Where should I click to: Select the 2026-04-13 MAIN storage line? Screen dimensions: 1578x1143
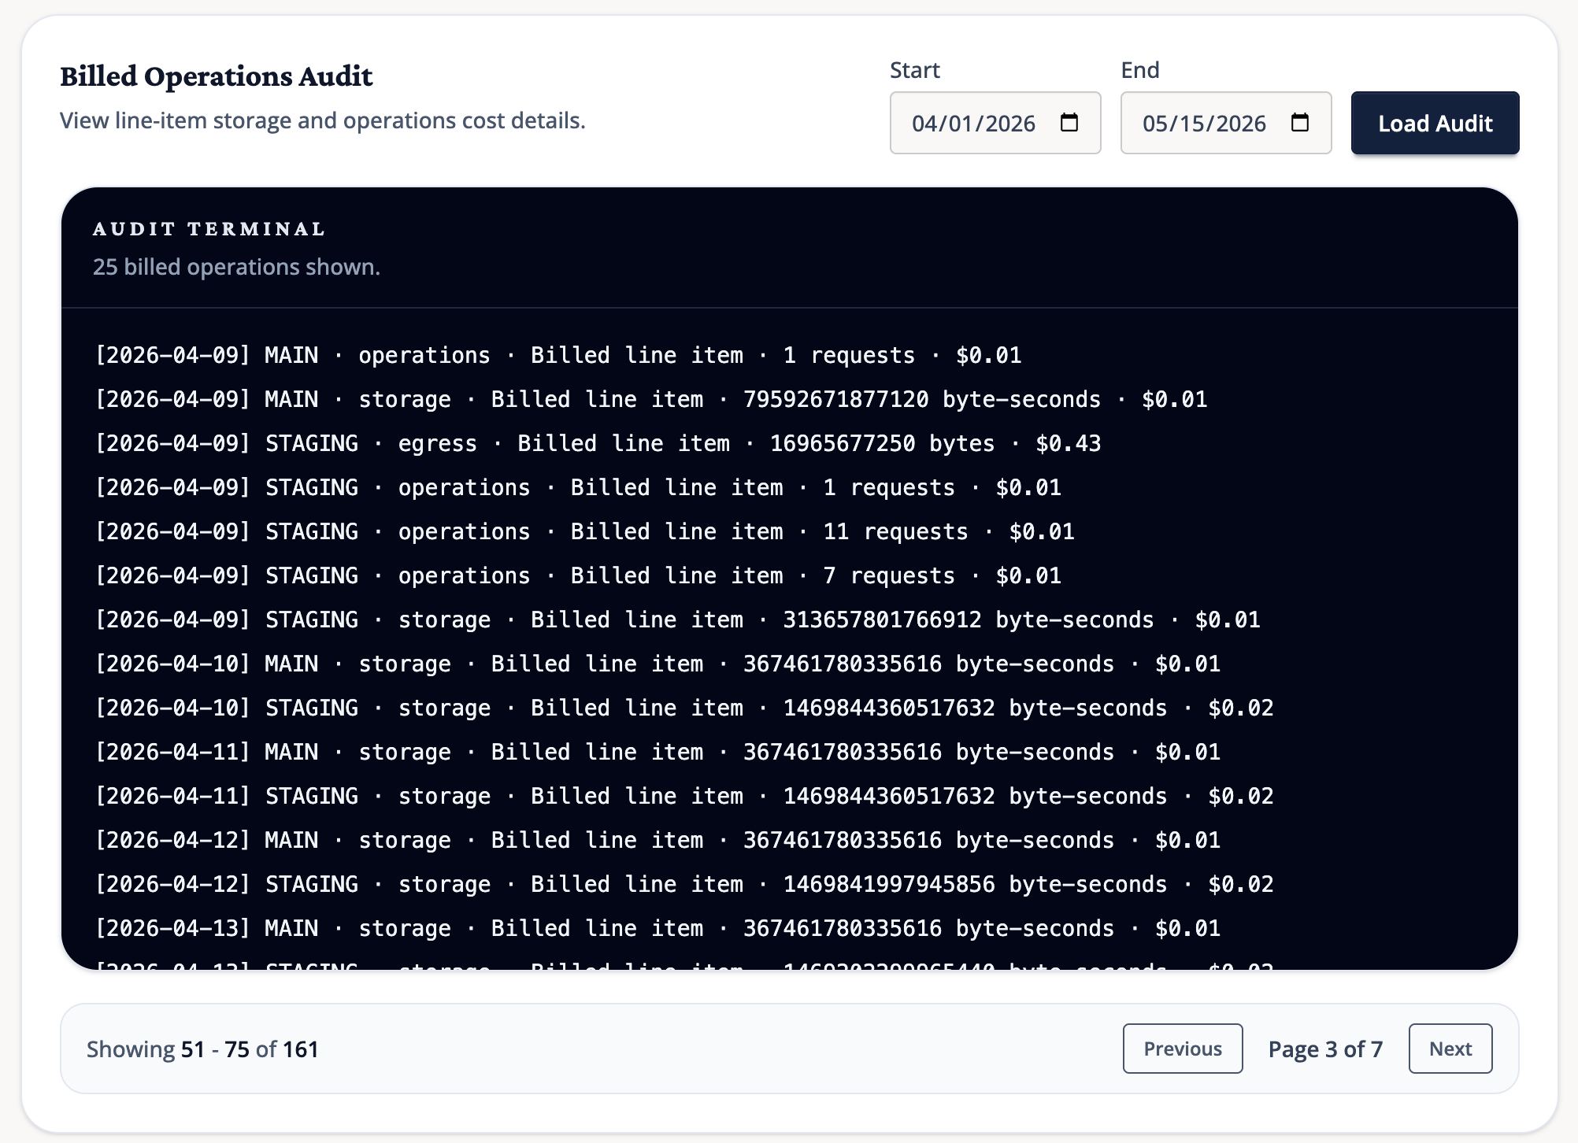click(657, 928)
